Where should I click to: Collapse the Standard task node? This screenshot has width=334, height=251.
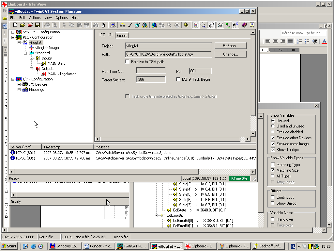click(x=25, y=53)
